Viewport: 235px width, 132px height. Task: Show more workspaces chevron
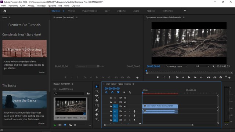(x=185, y=11)
